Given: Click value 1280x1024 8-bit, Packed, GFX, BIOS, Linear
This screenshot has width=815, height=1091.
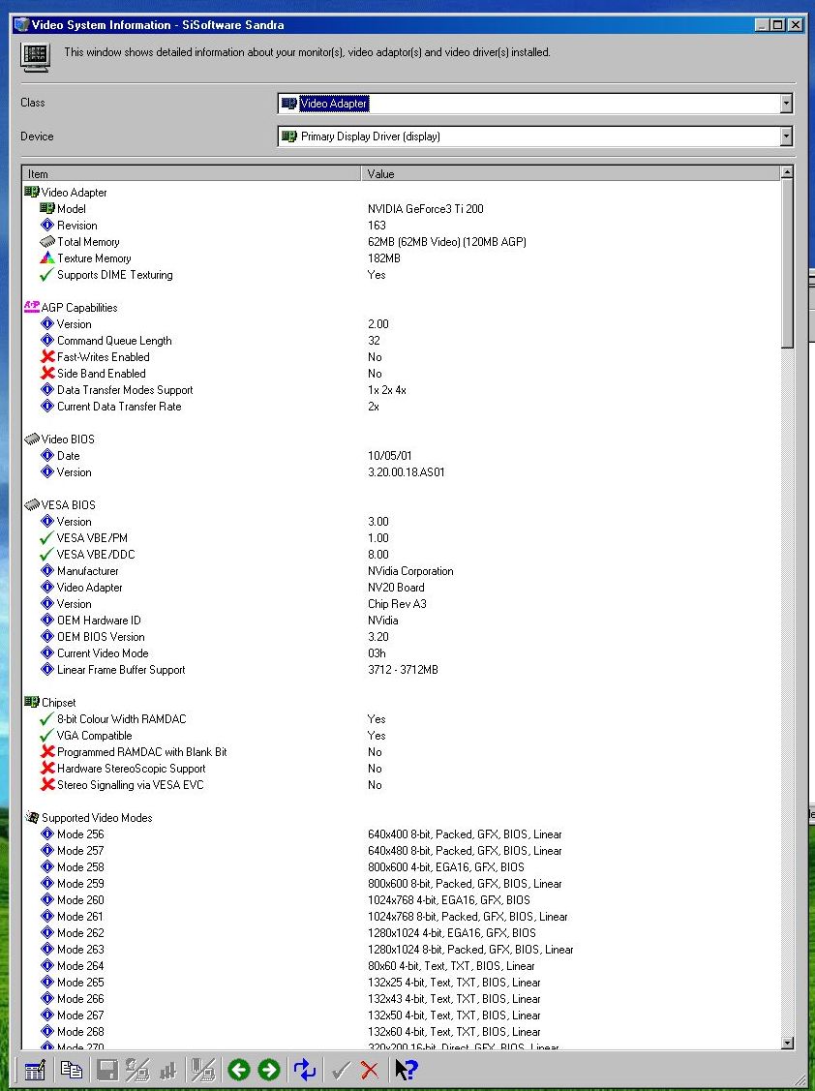Looking at the screenshot, I should click(470, 950).
